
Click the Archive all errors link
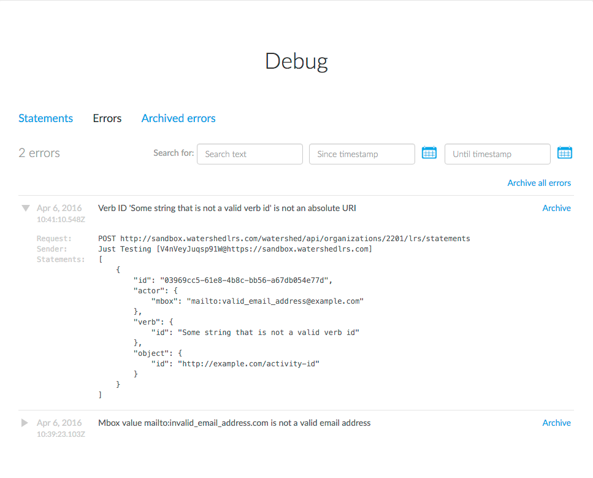point(539,183)
